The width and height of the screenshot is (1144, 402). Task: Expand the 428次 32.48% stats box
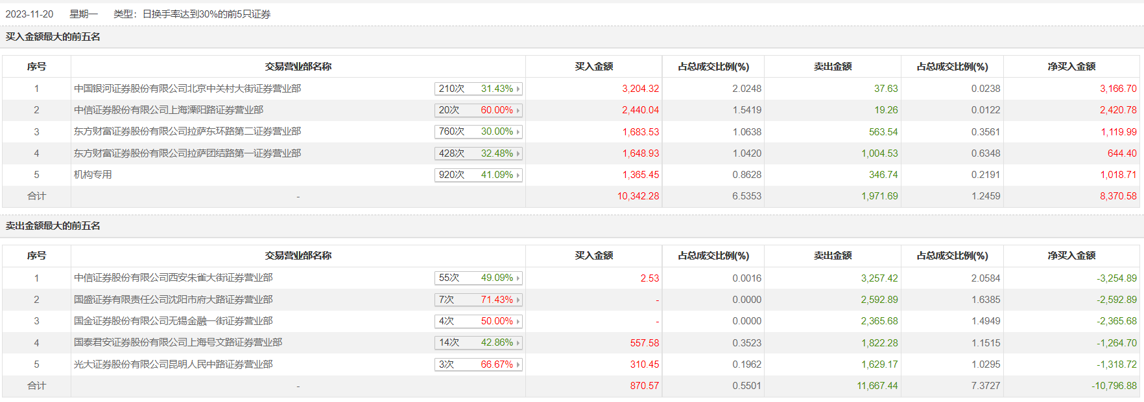coord(478,153)
